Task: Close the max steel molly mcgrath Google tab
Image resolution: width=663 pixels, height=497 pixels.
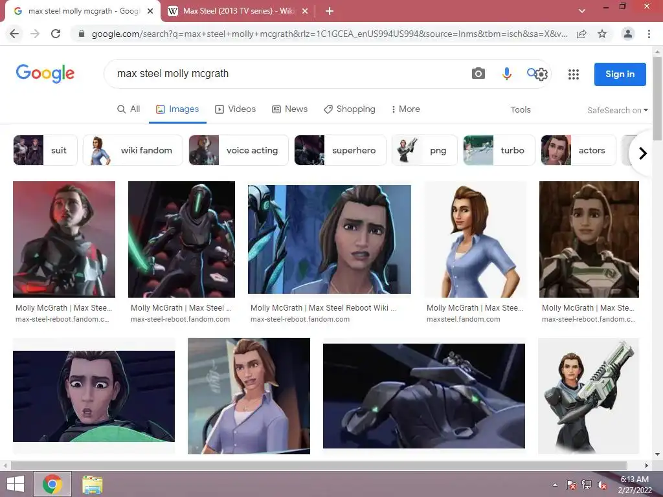Action: [150, 11]
